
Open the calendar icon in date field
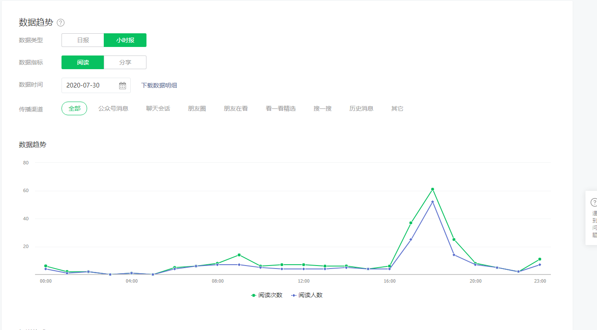tap(123, 85)
